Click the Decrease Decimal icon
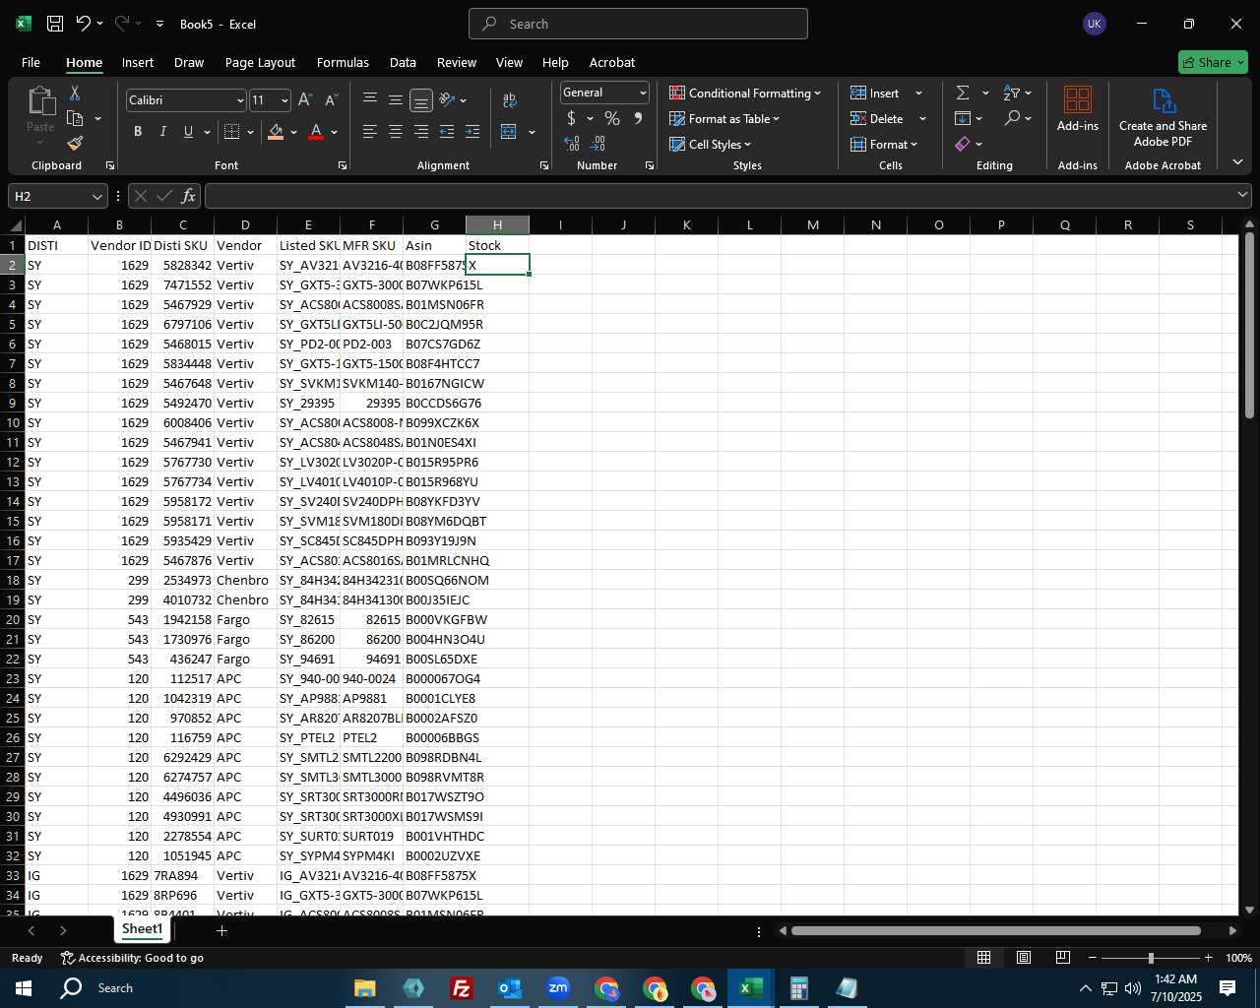The image size is (1260, 1008). coord(598,144)
